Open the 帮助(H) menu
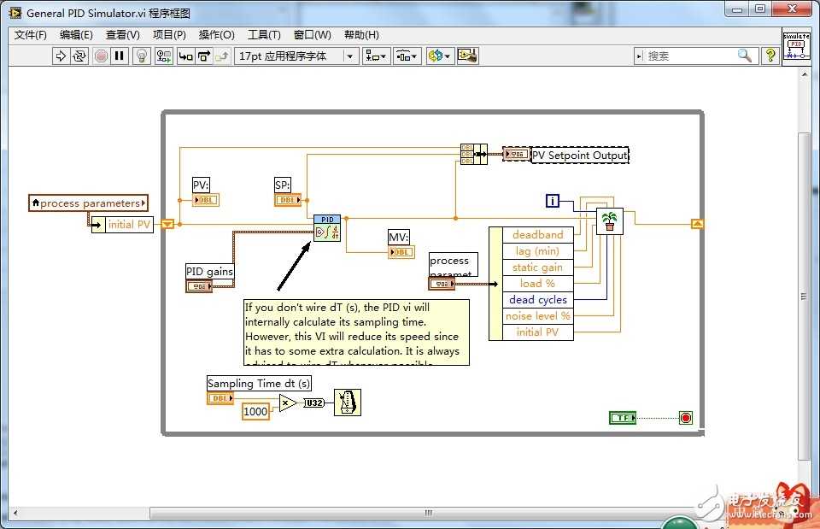This screenshot has height=529, width=820. point(361,34)
